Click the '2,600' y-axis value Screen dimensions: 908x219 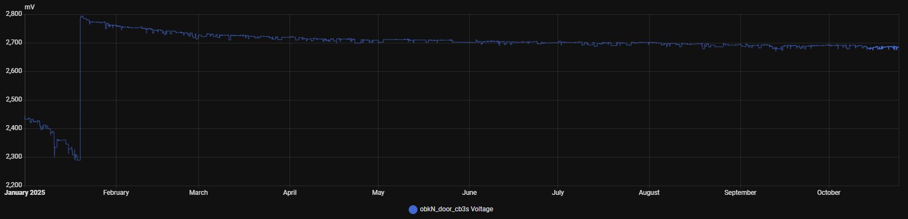14,71
